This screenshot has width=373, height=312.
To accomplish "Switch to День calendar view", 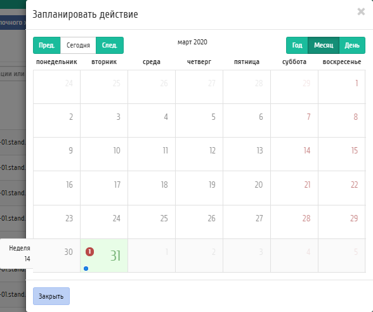I will pos(352,45).
